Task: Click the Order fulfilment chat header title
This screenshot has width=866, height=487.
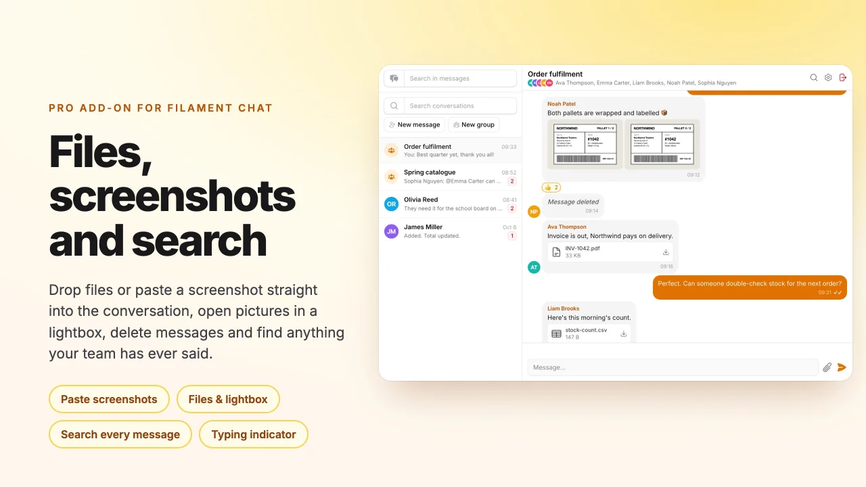Action: point(555,74)
